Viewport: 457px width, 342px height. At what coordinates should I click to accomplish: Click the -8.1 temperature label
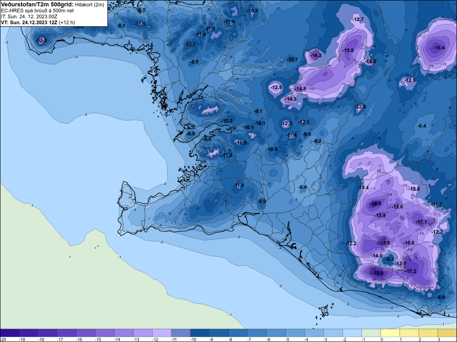[121, 26]
